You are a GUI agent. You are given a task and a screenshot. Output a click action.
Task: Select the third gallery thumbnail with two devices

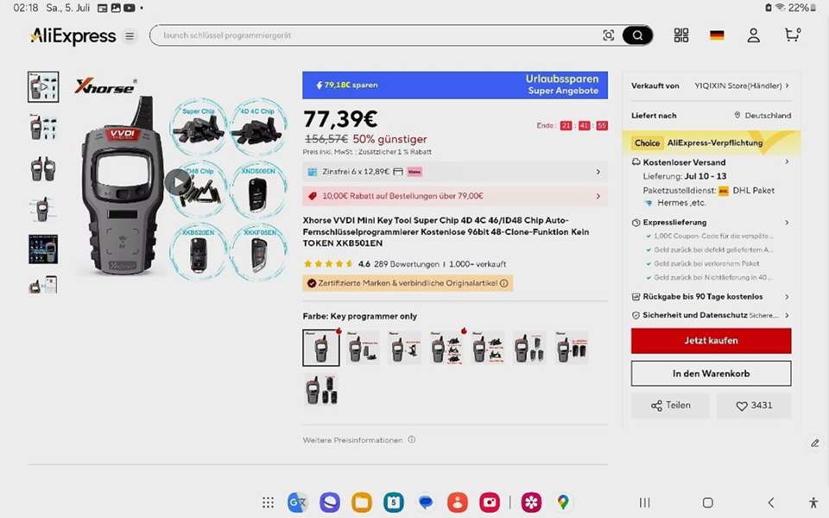coord(43,168)
